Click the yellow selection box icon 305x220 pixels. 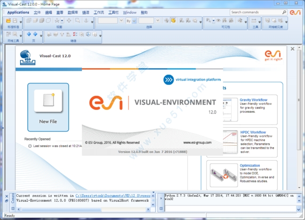(173, 20)
